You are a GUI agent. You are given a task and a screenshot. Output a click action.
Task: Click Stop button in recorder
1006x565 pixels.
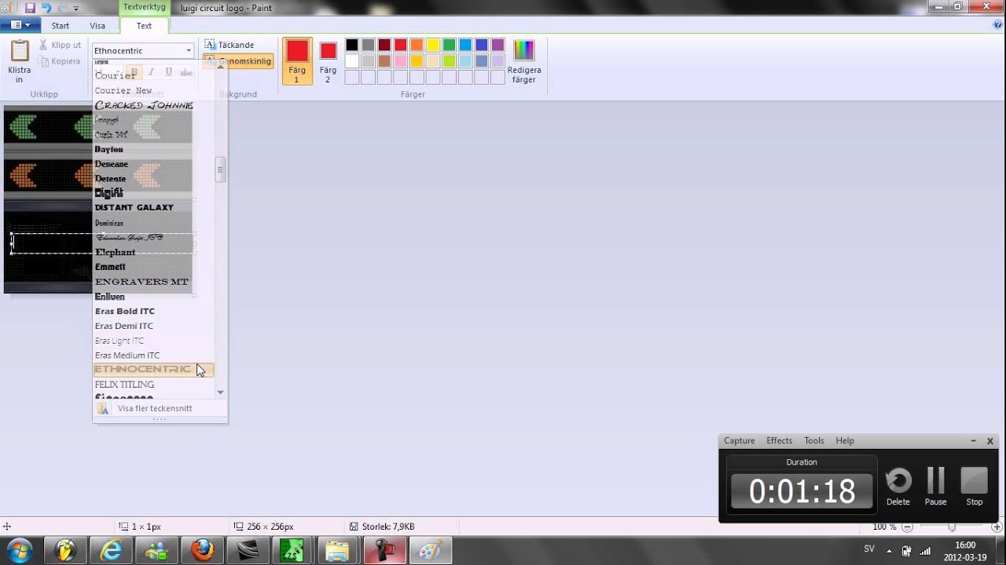[x=974, y=487]
